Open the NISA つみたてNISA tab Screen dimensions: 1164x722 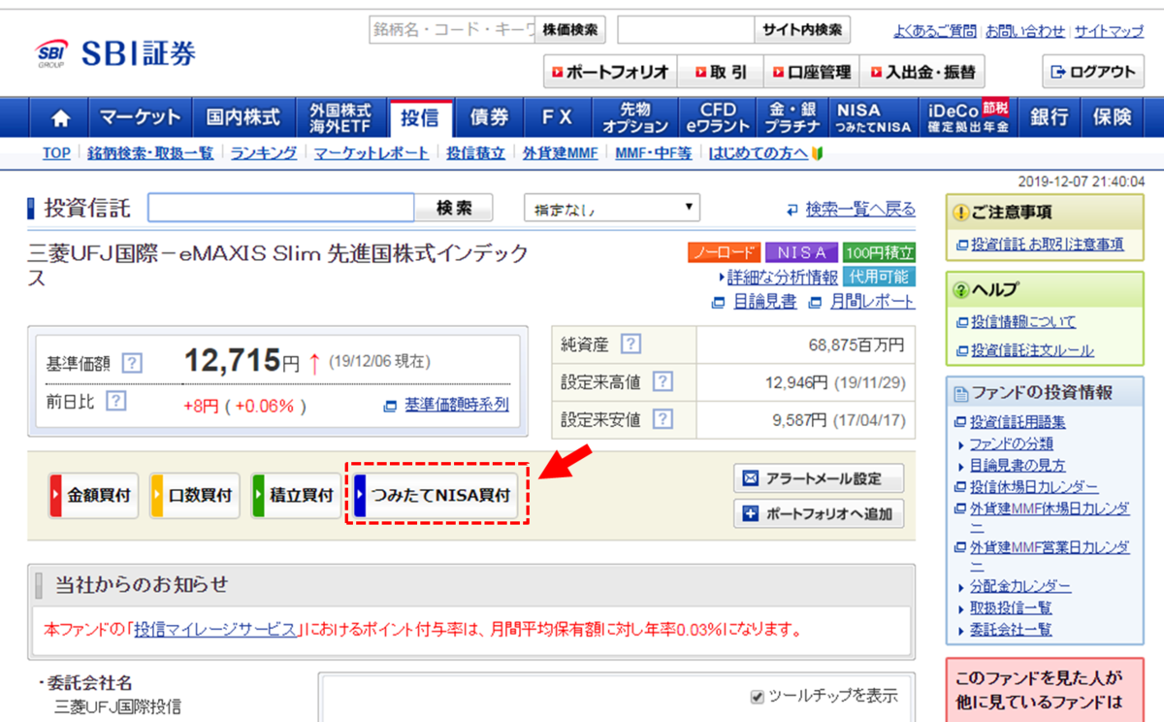874,118
